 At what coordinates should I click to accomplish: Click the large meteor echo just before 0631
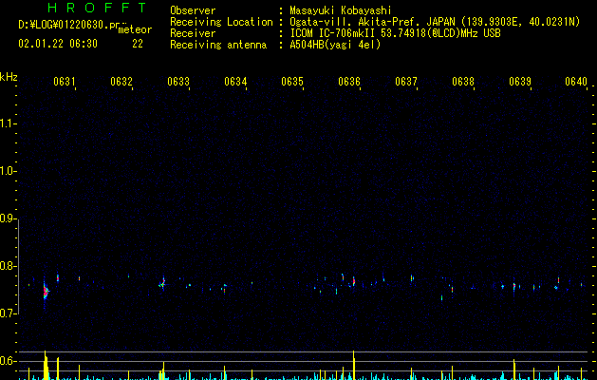pos(46,292)
